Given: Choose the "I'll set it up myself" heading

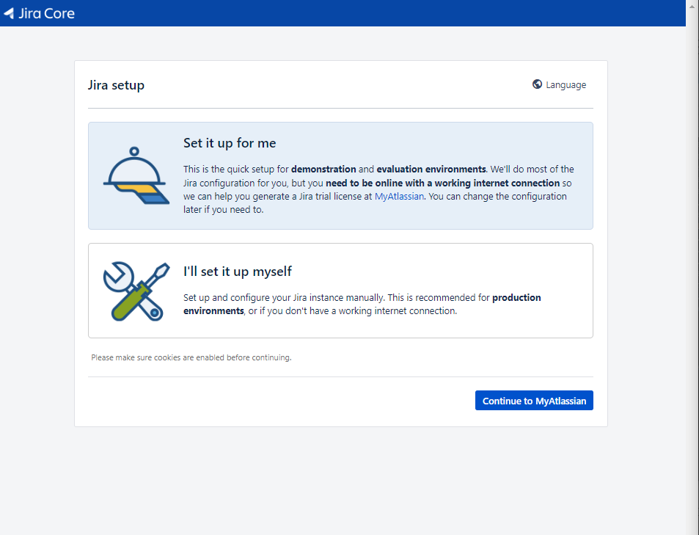Looking at the screenshot, I should [x=238, y=272].
